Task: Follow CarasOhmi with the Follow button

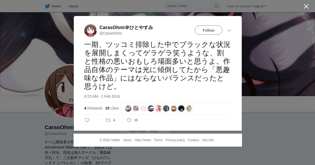Action: coord(208,30)
